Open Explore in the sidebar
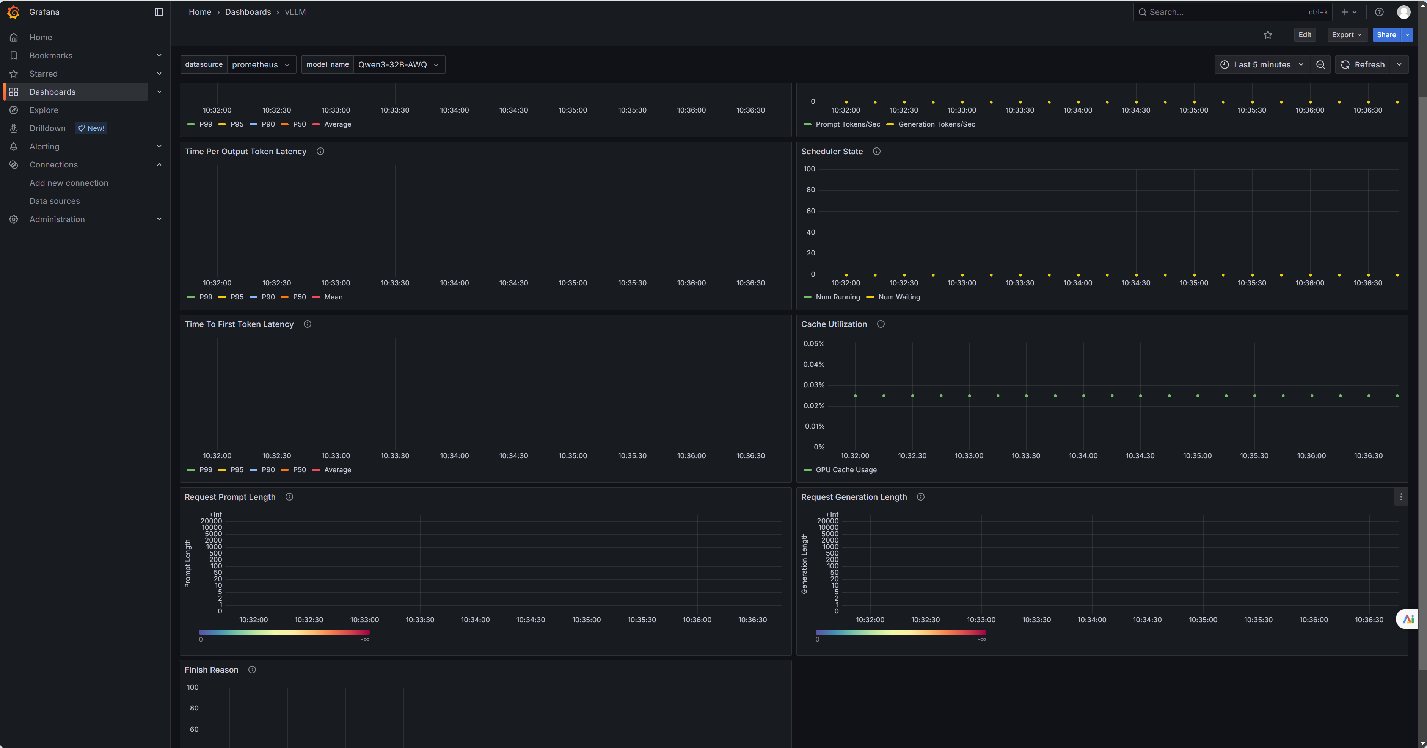1427x748 pixels. pos(44,110)
